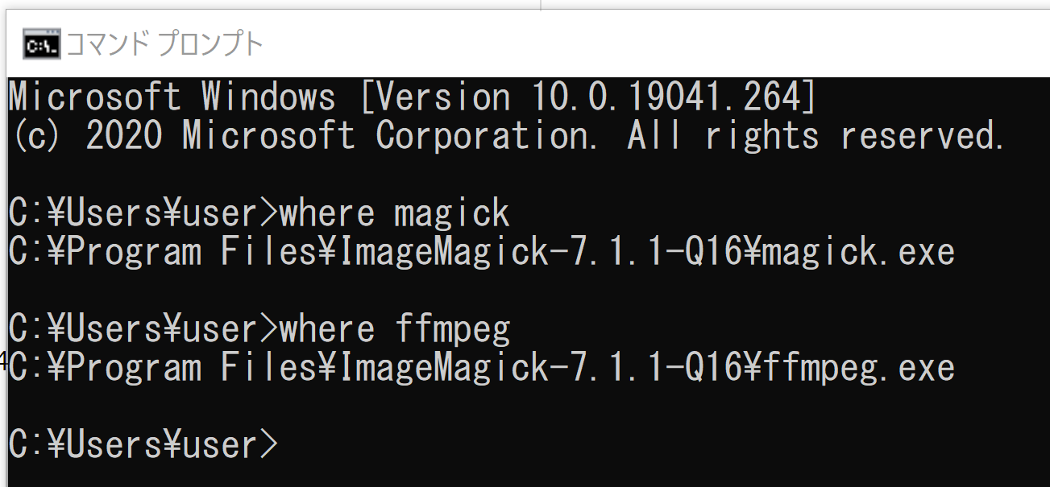Click the version number 10.0.19041.264

click(665, 98)
